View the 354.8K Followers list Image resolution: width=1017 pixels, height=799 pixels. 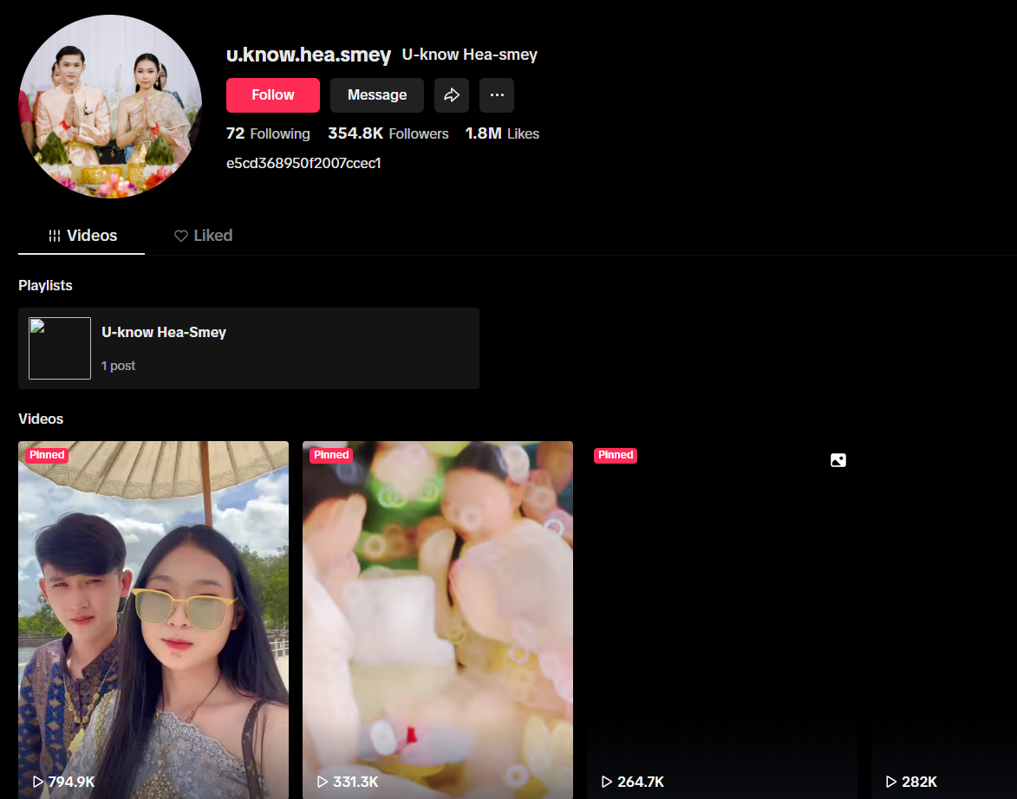pos(388,133)
